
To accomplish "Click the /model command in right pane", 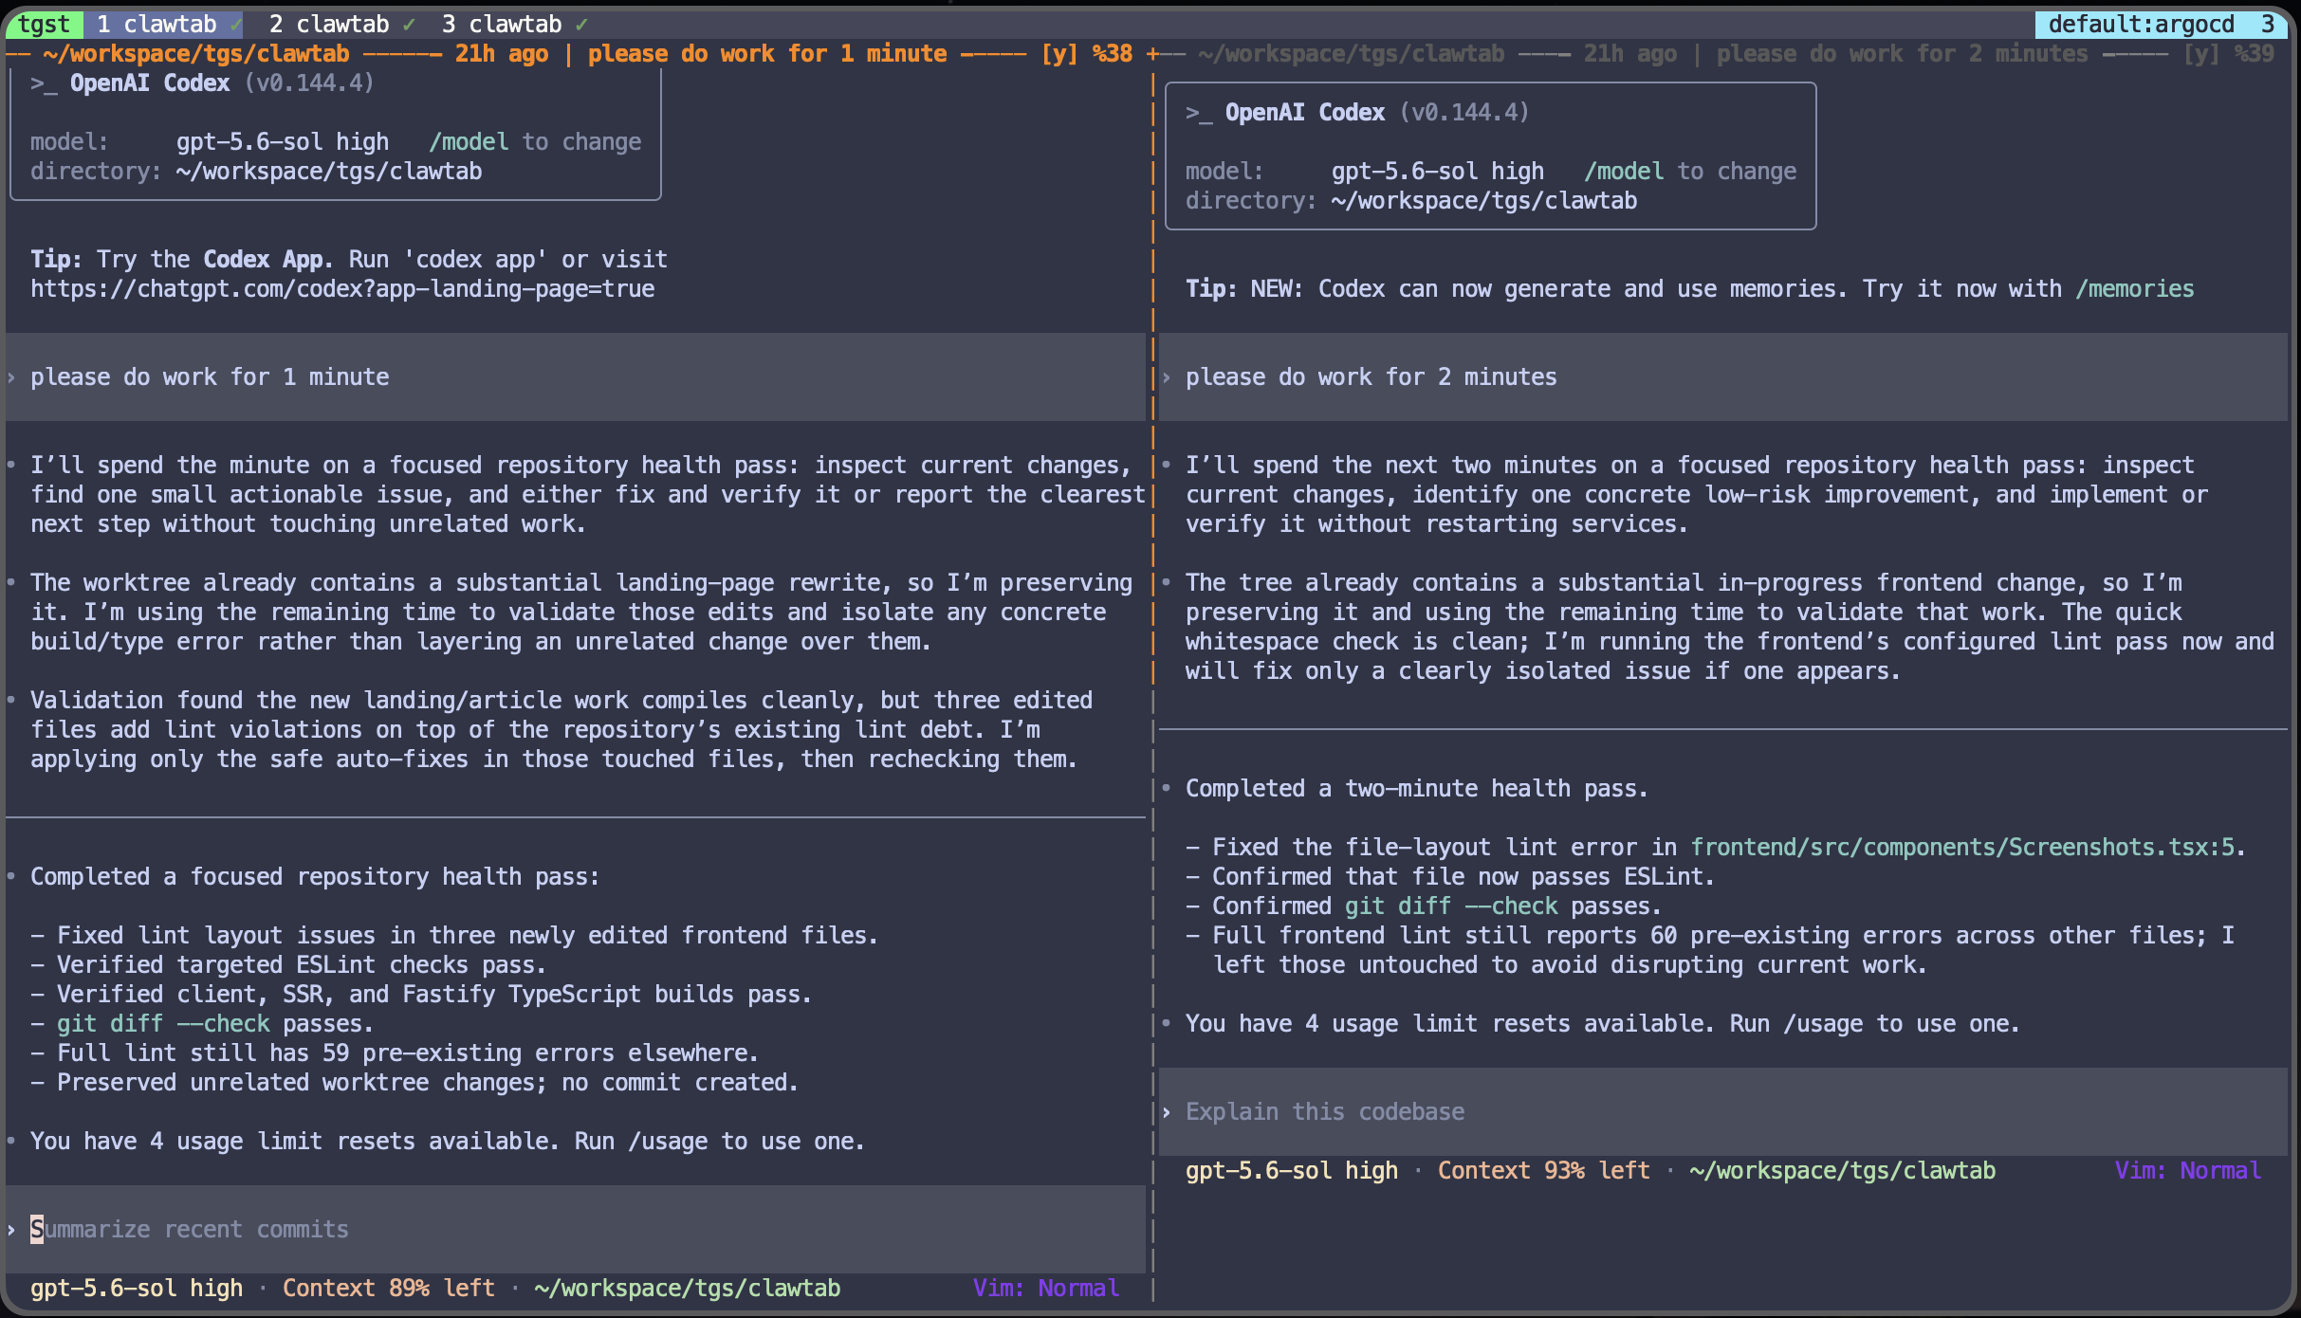I will [1624, 171].
